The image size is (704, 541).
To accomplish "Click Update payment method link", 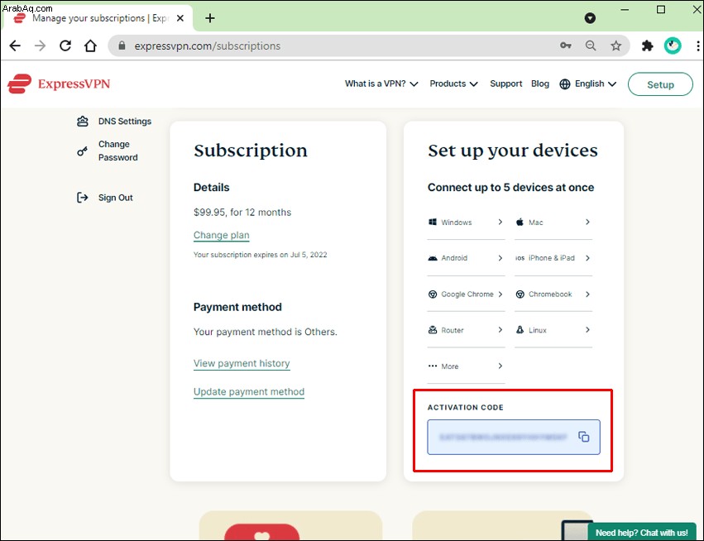I will pos(249,391).
